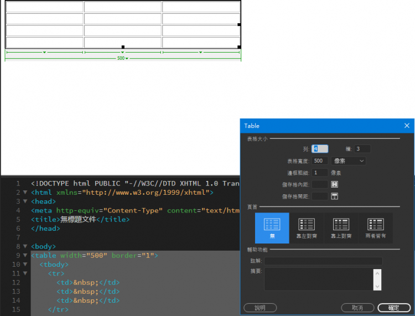This screenshot has height=316, width=415.
Task: Click the cell spacing icon beside 儲存格間距
Action: [x=334, y=196]
